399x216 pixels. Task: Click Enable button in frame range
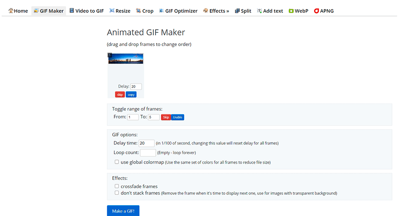[x=177, y=117]
